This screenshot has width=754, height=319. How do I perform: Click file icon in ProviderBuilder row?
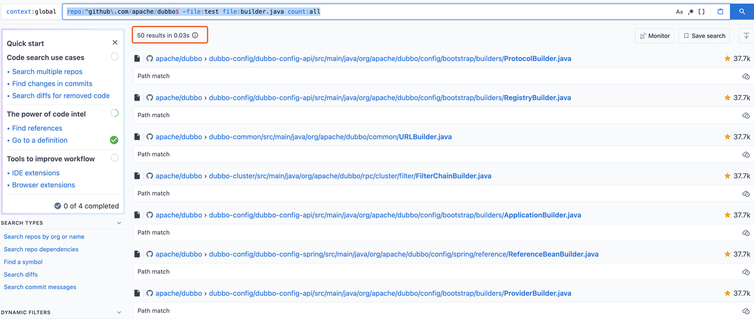click(137, 293)
